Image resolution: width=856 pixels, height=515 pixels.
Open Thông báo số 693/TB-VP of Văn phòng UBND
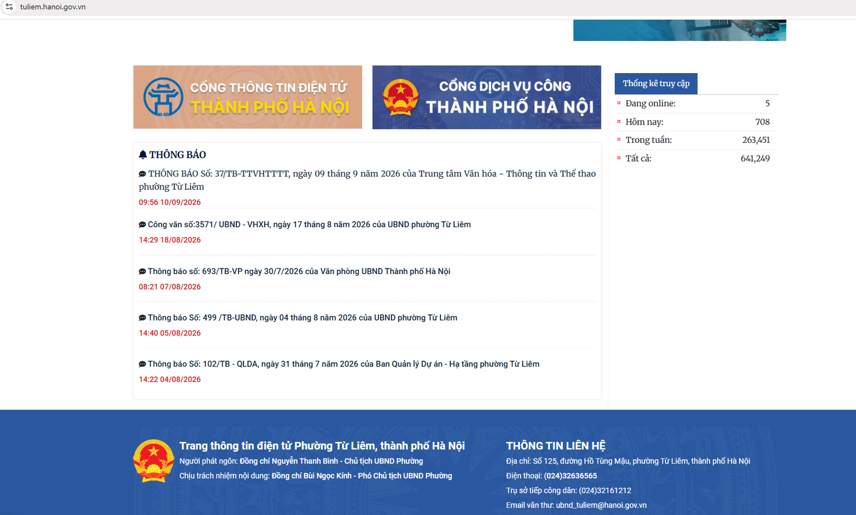[299, 271]
